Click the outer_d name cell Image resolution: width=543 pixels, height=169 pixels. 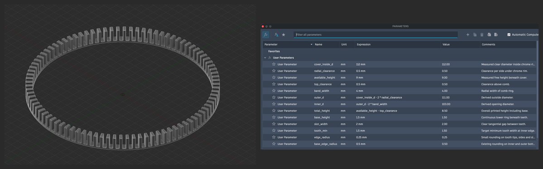[x=319, y=97]
